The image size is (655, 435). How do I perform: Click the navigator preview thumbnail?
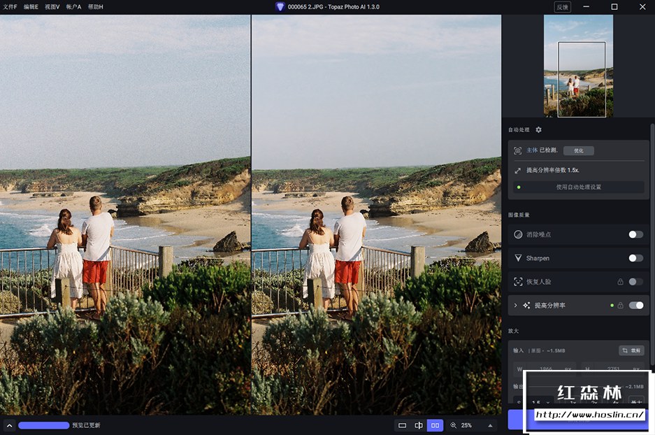578,66
